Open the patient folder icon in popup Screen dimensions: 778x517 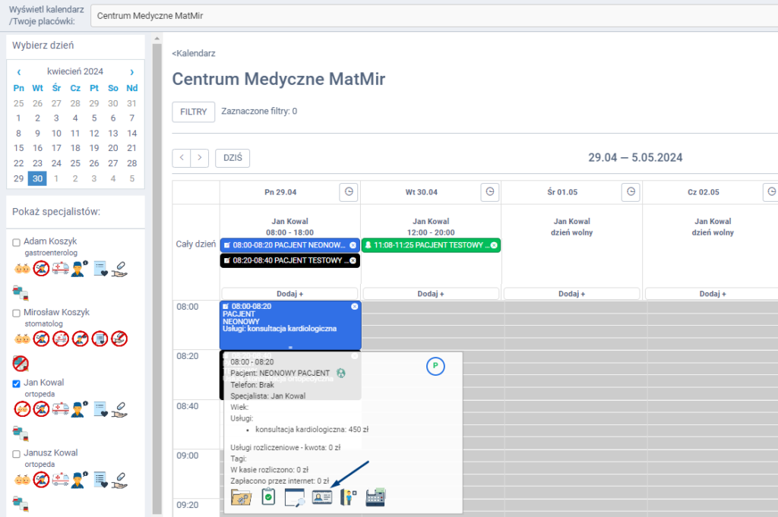(242, 497)
